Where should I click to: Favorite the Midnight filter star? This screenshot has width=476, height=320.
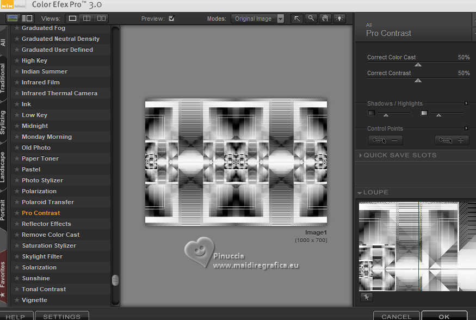point(17,126)
